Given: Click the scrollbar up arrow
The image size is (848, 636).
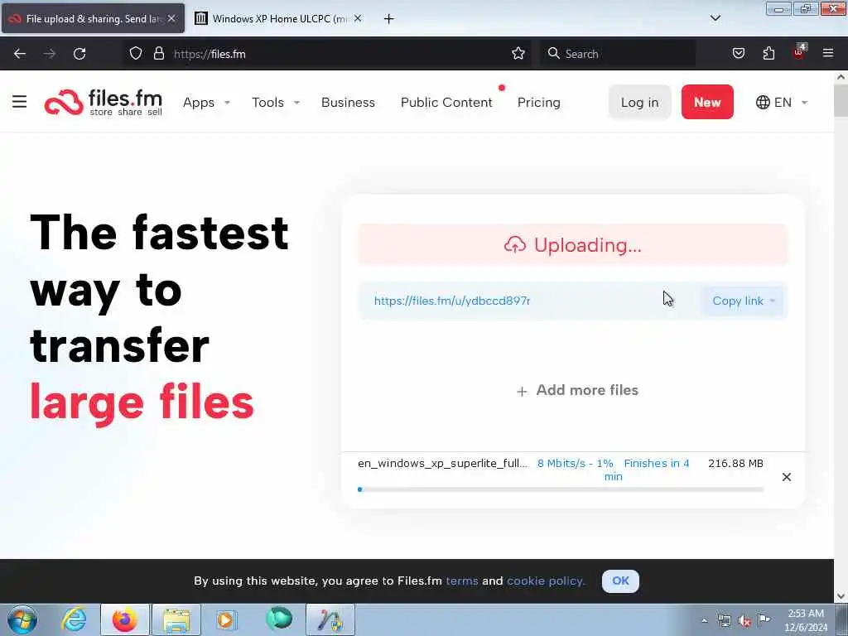Looking at the screenshot, I should (x=841, y=77).
